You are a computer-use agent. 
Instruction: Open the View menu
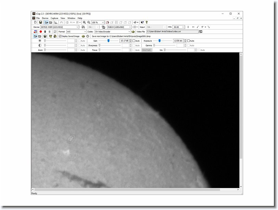point(63,18)
